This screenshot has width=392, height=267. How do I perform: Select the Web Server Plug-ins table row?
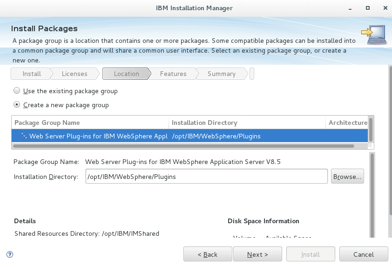190,136
